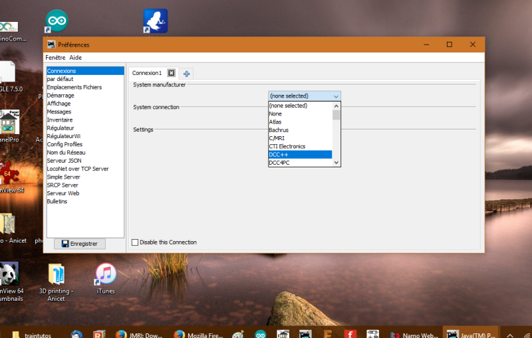
Task: Choose Atlas in the manufacturer dropdown list
Action: tap(299, 122)
